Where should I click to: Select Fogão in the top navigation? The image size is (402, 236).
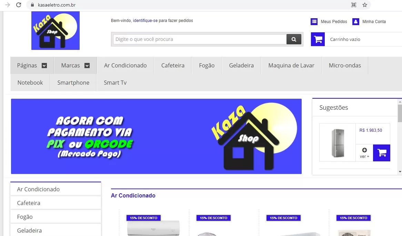pos(207,65)
